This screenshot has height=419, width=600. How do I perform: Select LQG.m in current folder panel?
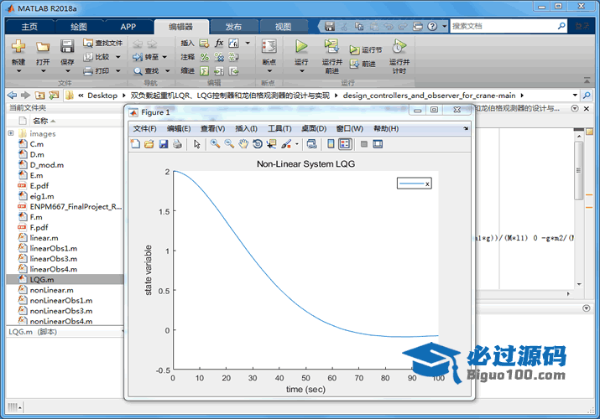pos(65,279)
